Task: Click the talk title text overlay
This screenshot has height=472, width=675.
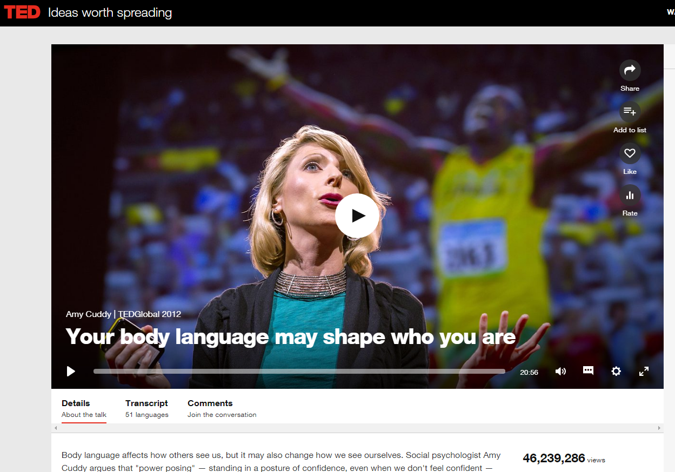Action: pyautogui.click(x=290, y=337)
